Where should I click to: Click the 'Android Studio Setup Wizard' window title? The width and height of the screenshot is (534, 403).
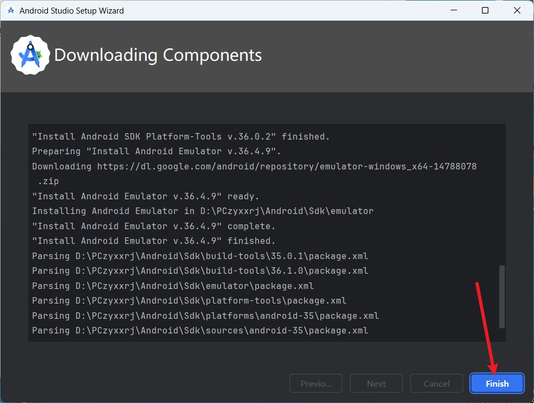[x=72, y=10]
